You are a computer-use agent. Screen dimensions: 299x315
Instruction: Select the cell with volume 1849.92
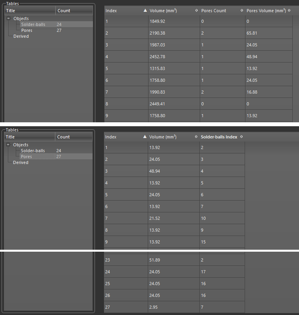174,21
